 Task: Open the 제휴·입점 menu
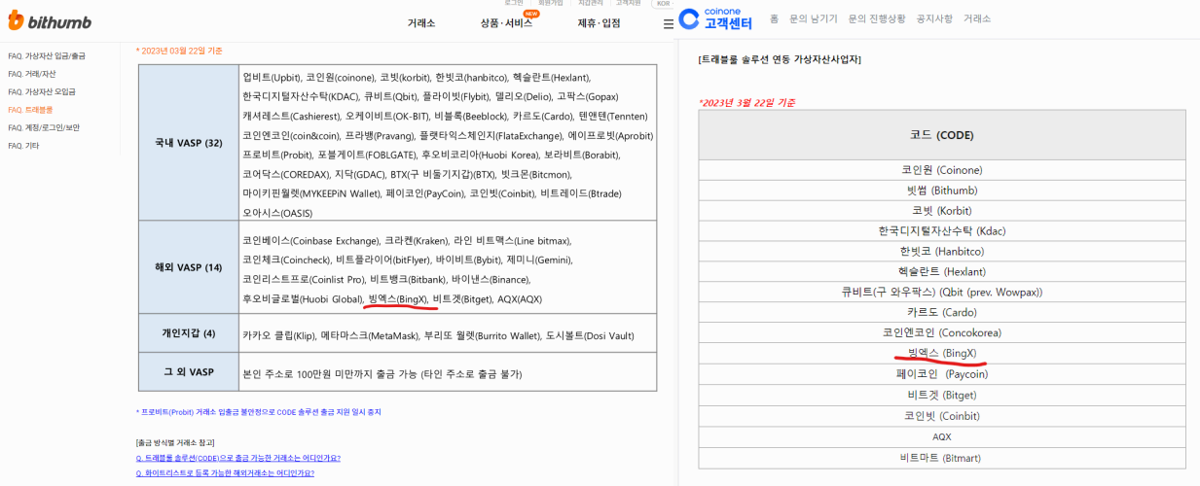pyautogui.click(x=599, y=23)
